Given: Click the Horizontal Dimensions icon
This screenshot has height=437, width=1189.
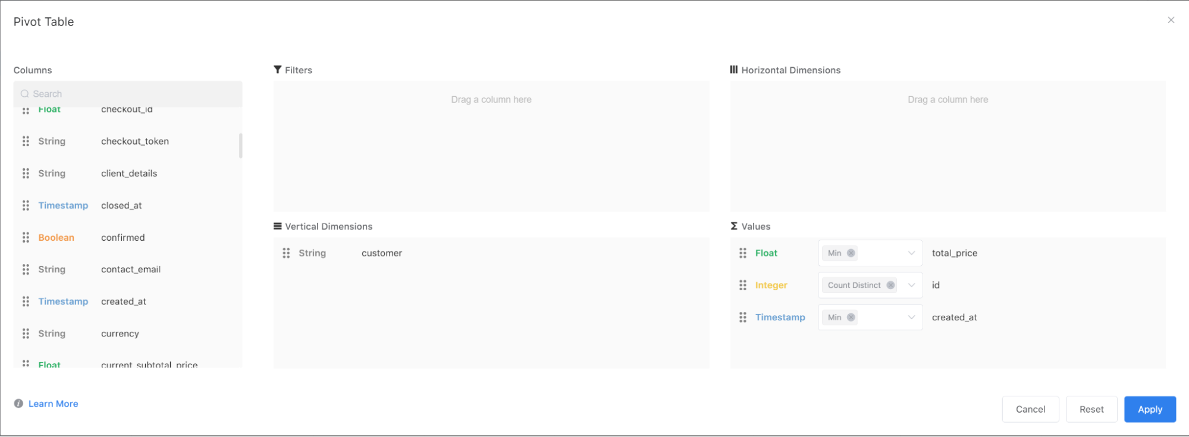Looking at the screenshot, I should [734, 70].
